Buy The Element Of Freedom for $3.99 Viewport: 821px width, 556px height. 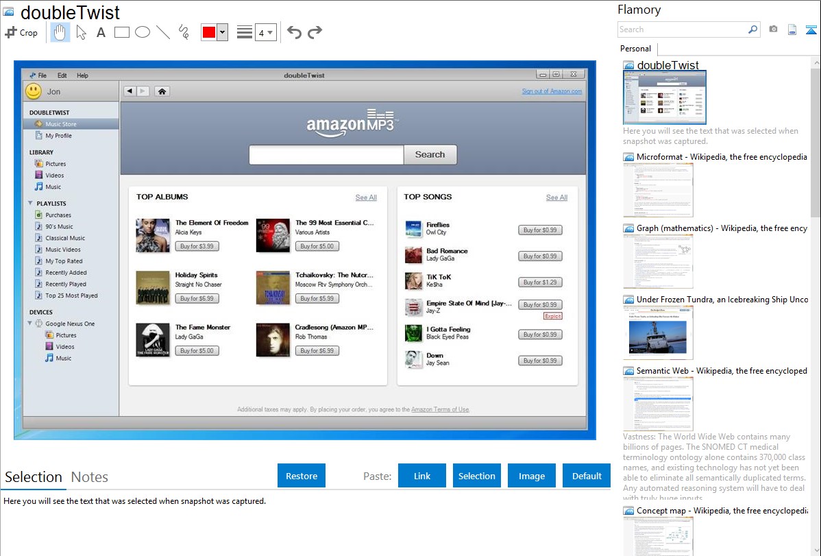[x=197, y=246]
